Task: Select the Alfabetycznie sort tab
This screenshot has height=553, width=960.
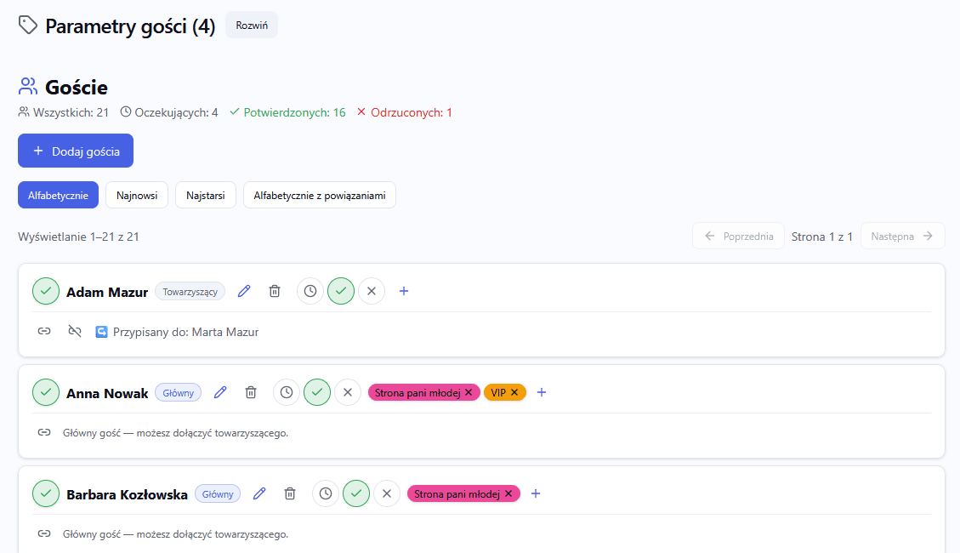Action: (x=58, y=196)
